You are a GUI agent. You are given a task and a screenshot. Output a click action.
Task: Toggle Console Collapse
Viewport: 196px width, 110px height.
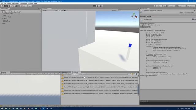(x=69, y=74)
